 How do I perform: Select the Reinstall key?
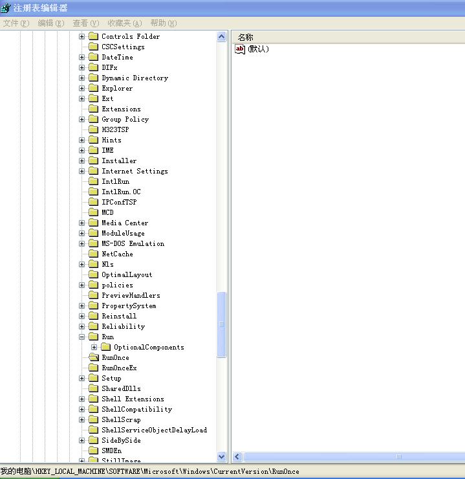click(x=119, y=316)
